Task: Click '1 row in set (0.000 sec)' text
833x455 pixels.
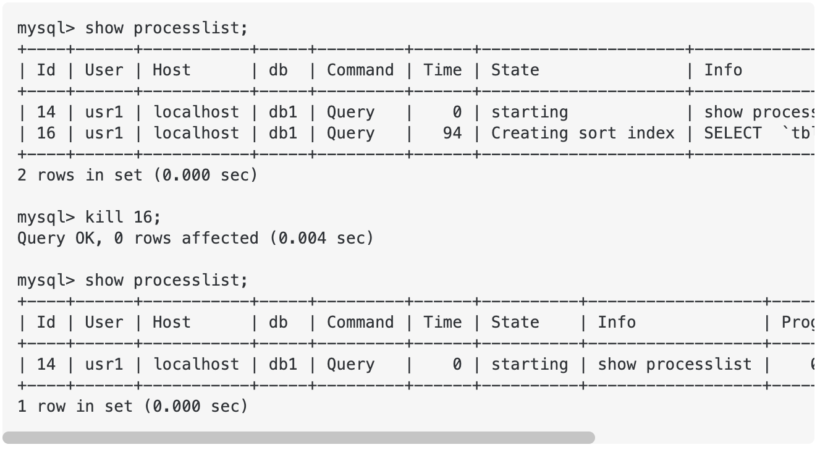Action: 132,406
